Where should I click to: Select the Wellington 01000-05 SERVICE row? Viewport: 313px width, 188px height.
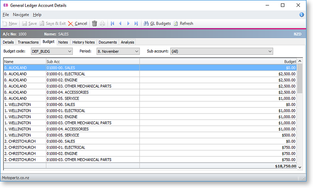(x=66, y=135)
